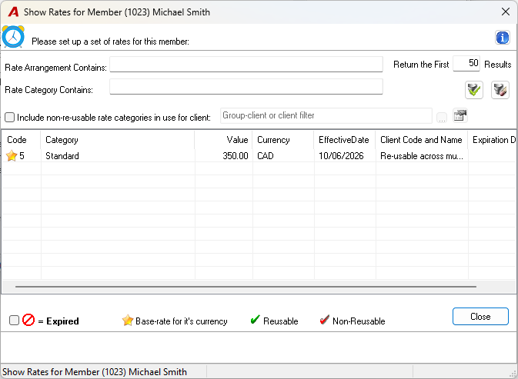Sort by the Code column header

22,140
